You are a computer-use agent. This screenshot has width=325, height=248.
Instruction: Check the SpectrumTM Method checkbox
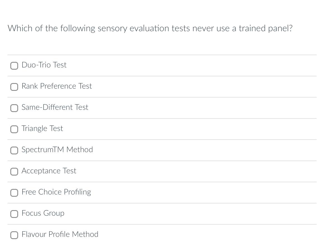pos(14,150)
